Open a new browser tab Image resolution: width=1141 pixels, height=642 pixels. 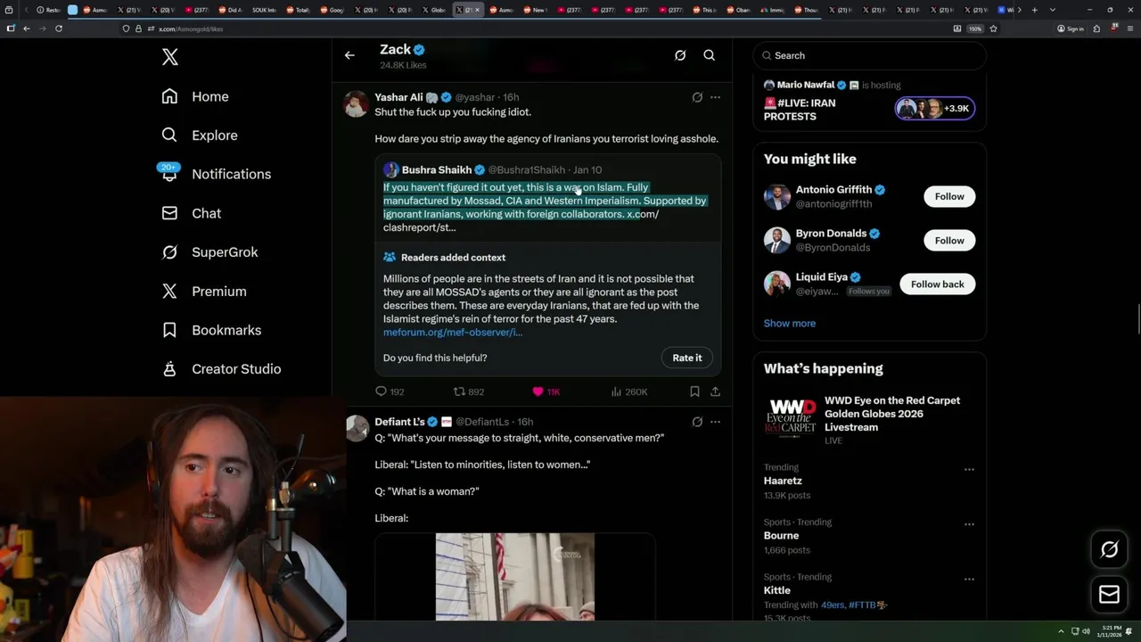(x=1034, y=10)
